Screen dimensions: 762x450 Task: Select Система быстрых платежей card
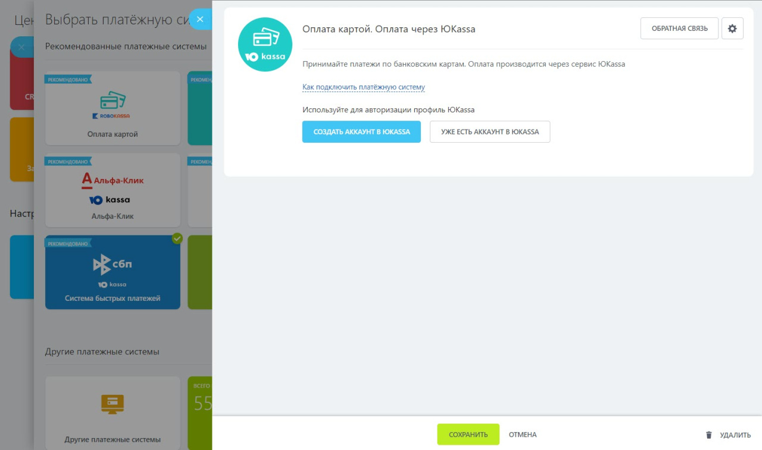tap(113, 272)
